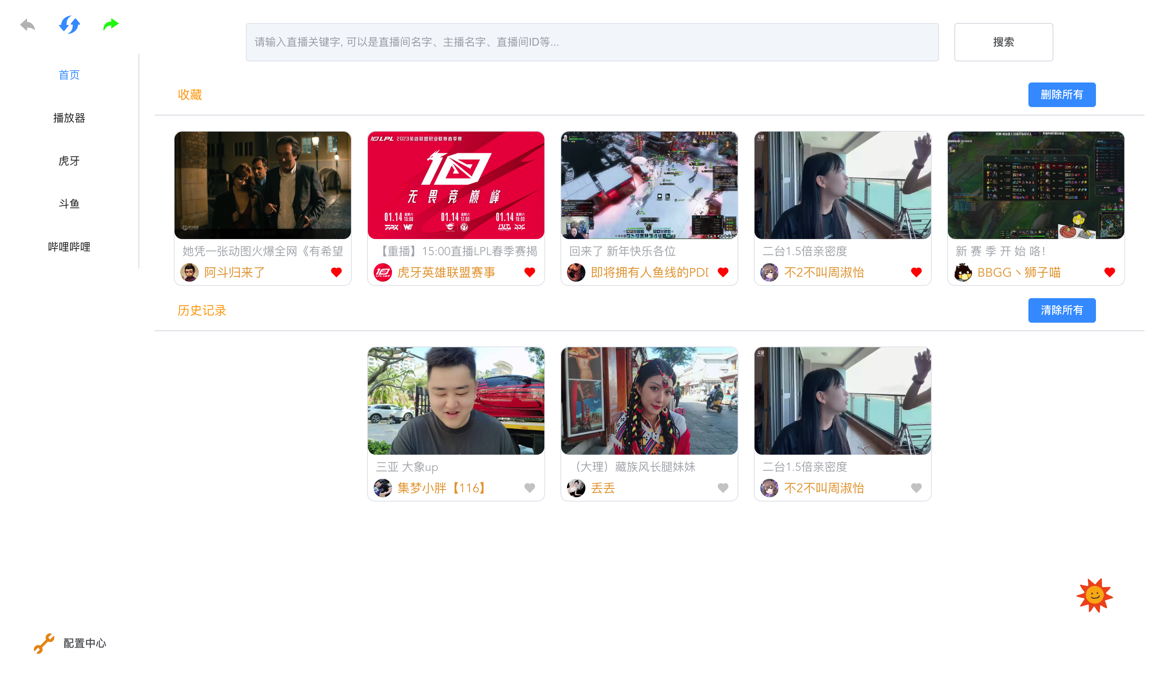Go to 虎牙 section
The height and width of the screenshot is (673, 1160).
pos(69,161)
